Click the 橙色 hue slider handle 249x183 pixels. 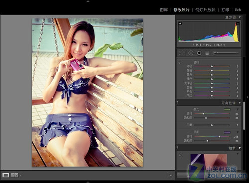(x=212, y=71)
